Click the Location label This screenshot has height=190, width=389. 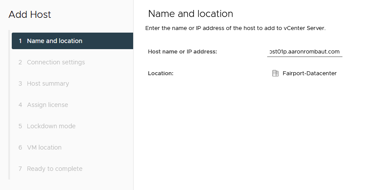[161, 73]
